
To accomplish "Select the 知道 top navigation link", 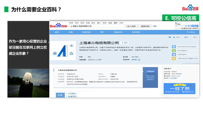I will [88, 23].
